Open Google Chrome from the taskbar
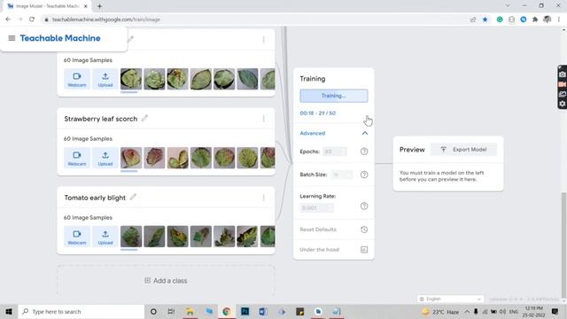Screen dimensions: 567x319 point(227,311)
